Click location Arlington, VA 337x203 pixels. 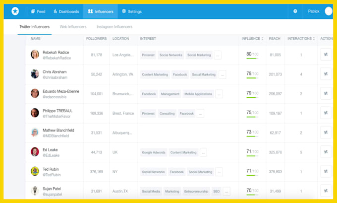click(123, 74)
